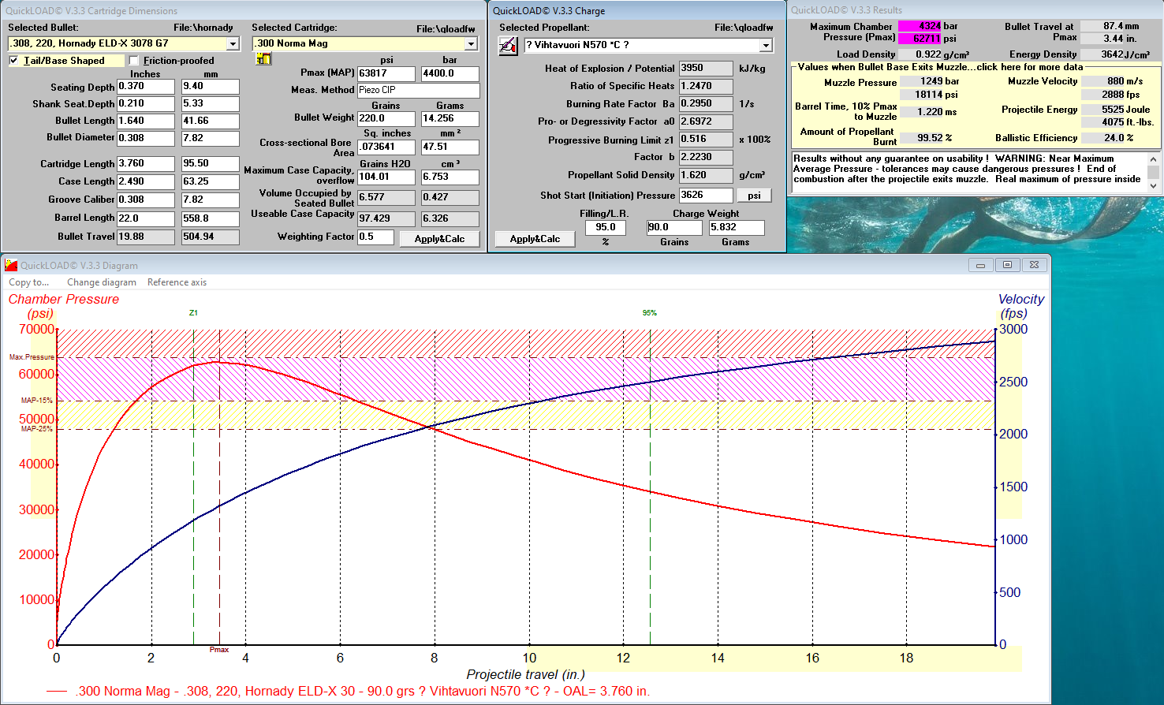Click the Weighting Factor field
This screenshot has width=1164, height=705.
(x=375, y=237)
